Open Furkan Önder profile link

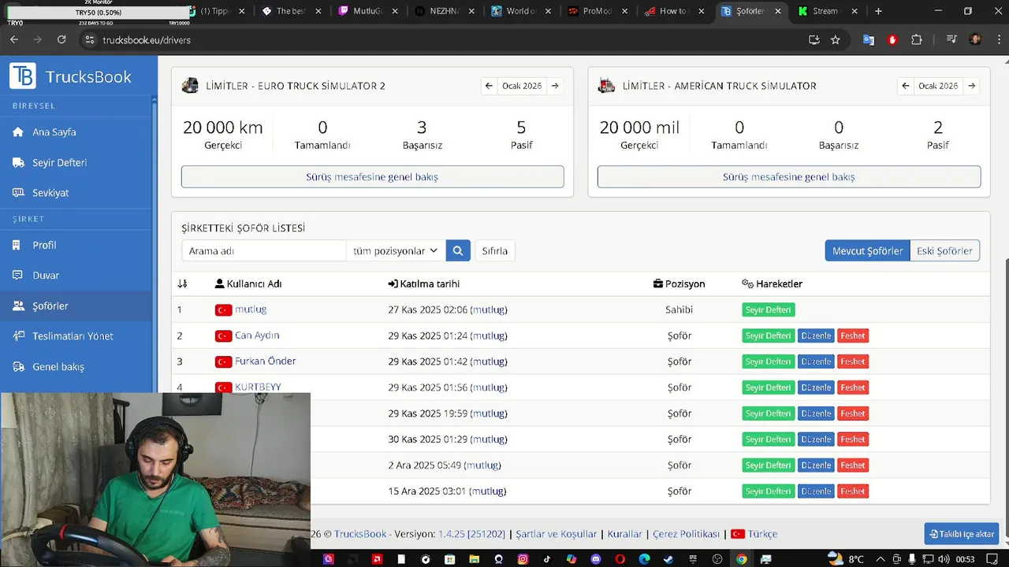[265, 361]
